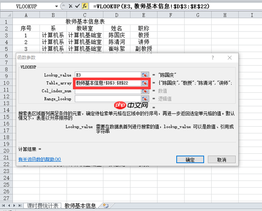Cancel formula entry with X icon

pyautogui.click(x=71, y=6)
